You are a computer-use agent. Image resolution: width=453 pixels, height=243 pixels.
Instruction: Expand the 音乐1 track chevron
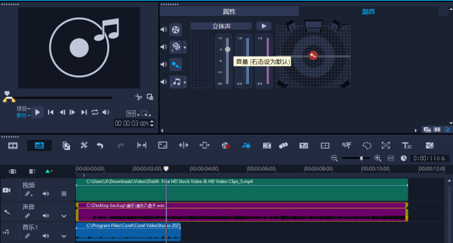(64, 236)
